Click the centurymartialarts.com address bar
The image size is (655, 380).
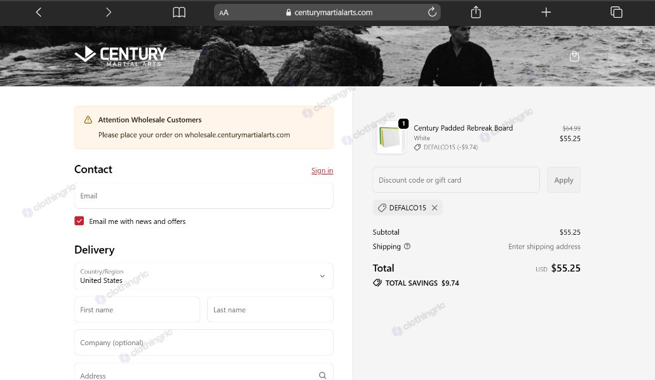pos(328,12)
